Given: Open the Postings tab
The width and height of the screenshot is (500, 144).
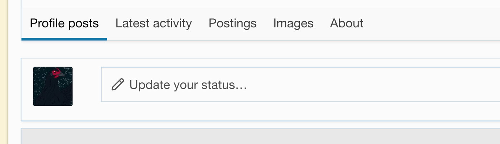Looking at the screenshot, I should [232, 23].
